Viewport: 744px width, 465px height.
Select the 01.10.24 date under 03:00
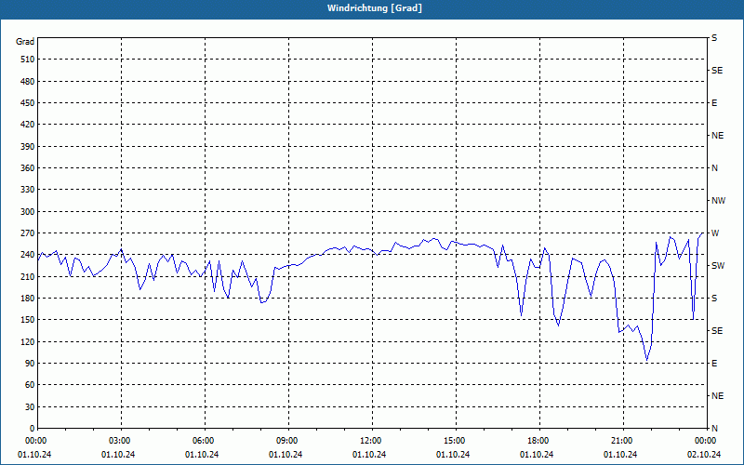(x=118, y=455)
